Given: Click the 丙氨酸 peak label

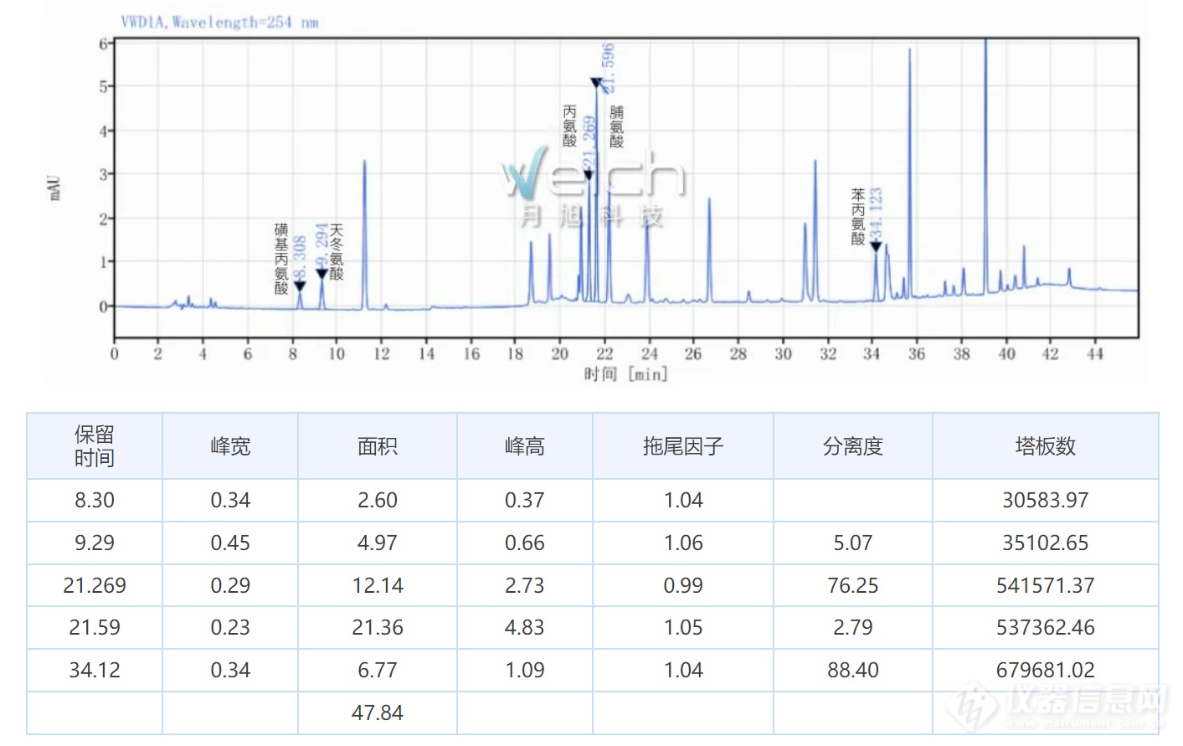Looking at the screenshot, I should coord(569,126).
